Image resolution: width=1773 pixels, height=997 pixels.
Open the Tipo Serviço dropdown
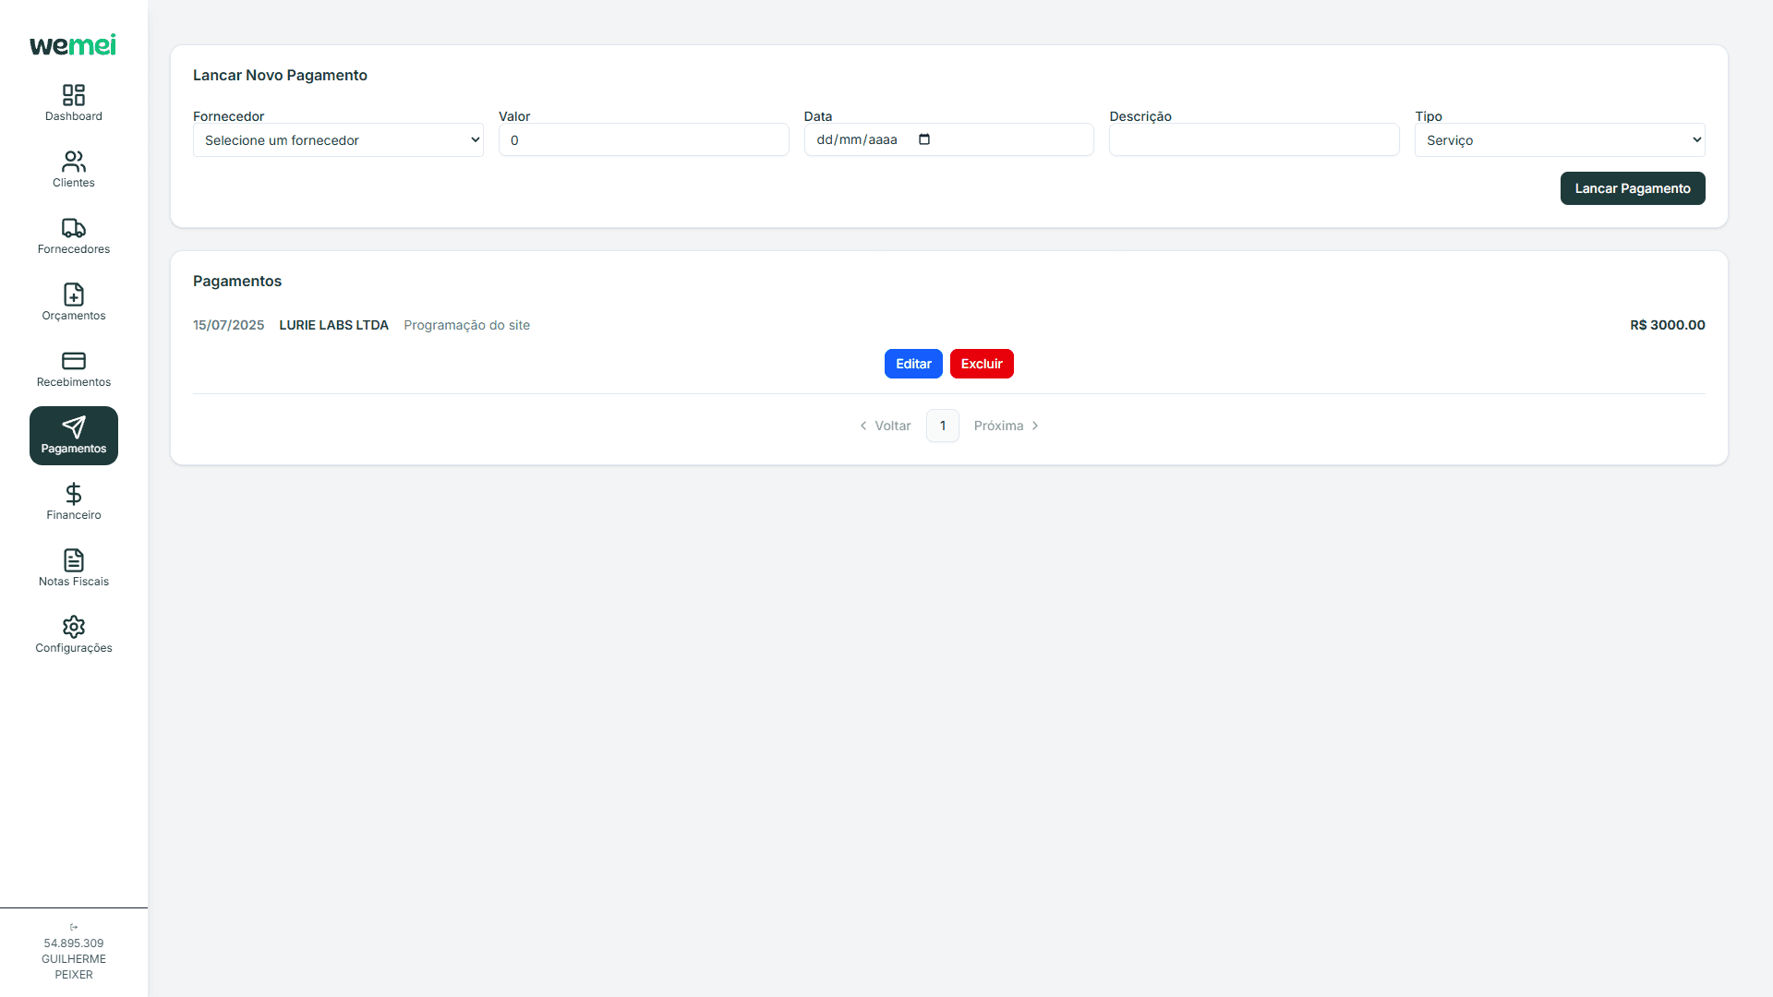click(x=1560, y=140)
